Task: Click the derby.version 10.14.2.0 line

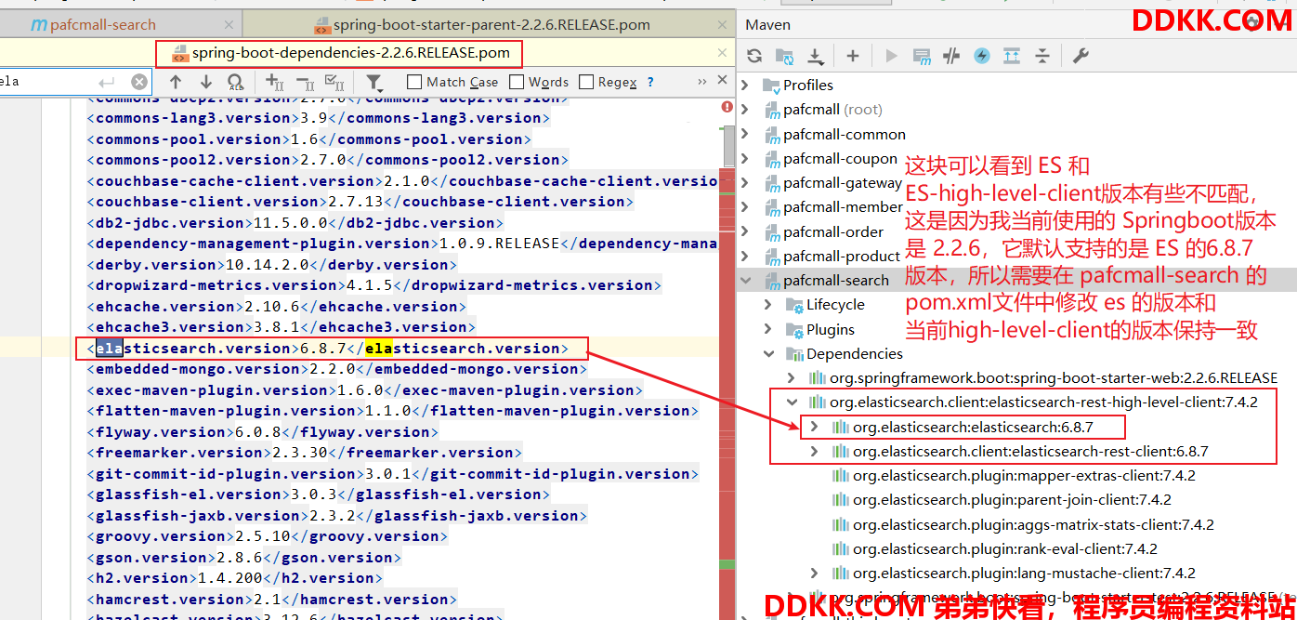Action: tap(271, 265)
